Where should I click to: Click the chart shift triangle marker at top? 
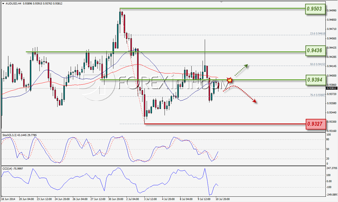(x=222, y=2)
